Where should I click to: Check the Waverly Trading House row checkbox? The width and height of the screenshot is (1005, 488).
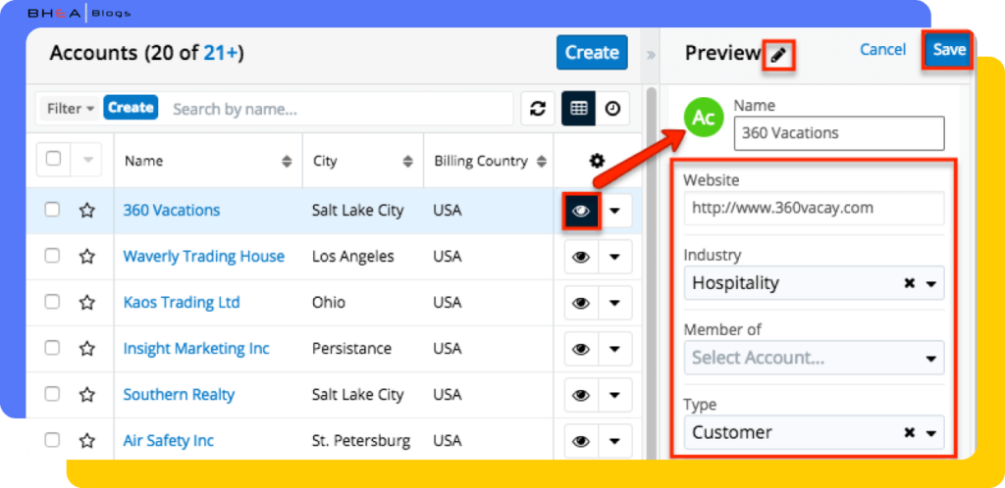click(x=52, y=256)
